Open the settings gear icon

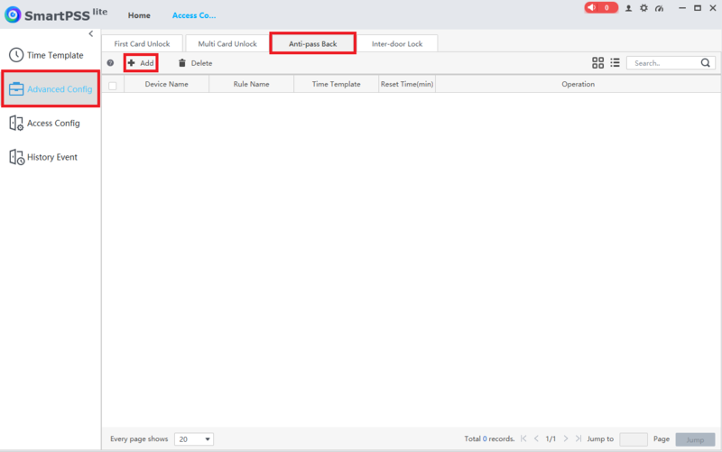[643, 8]
